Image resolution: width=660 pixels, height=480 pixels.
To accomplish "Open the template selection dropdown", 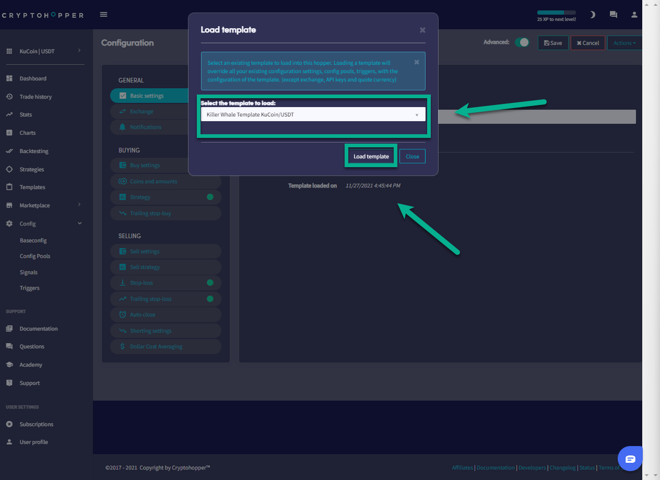I will (x=313, y=114).
